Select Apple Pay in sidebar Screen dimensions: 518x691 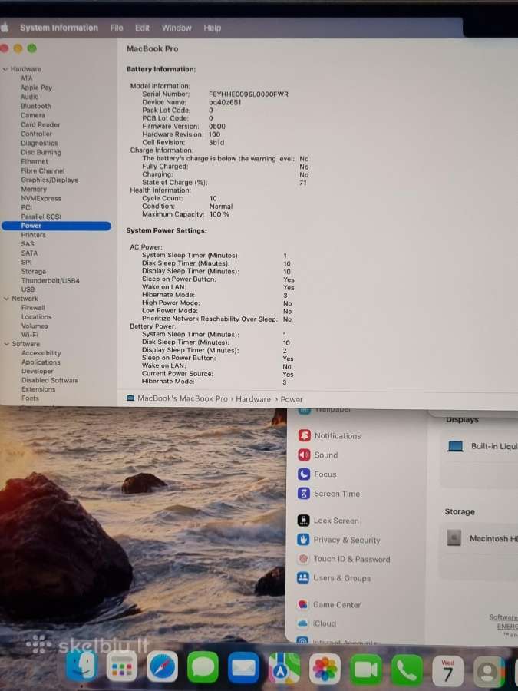[37, 88]
